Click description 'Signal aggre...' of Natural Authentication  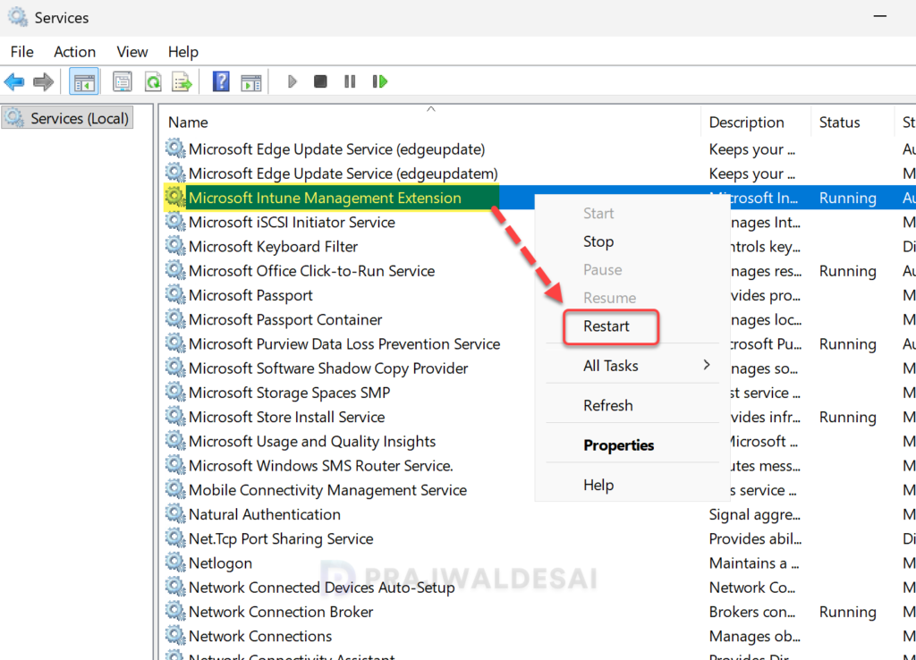tap(754, 514)
